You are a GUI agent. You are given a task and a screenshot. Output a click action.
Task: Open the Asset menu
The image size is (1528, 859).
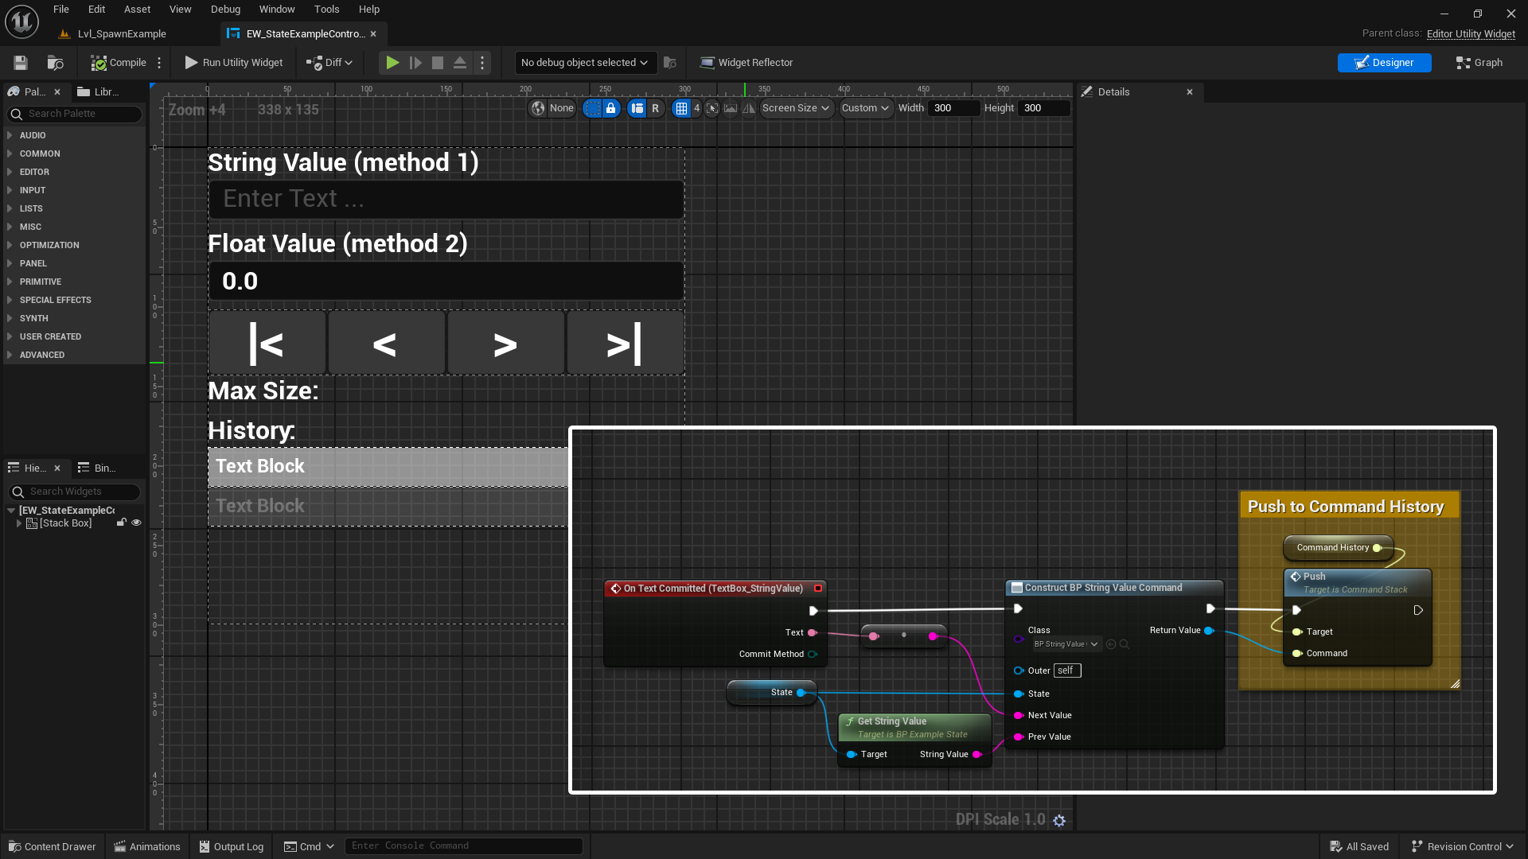click(x=137, y=10)
